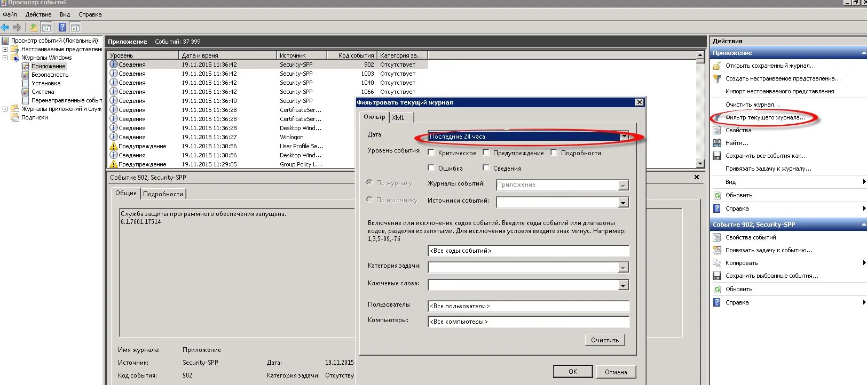Sort by the Уровень column header
Image resolution: width=867 pixels, height=385 pixels.
coord(143,55)
